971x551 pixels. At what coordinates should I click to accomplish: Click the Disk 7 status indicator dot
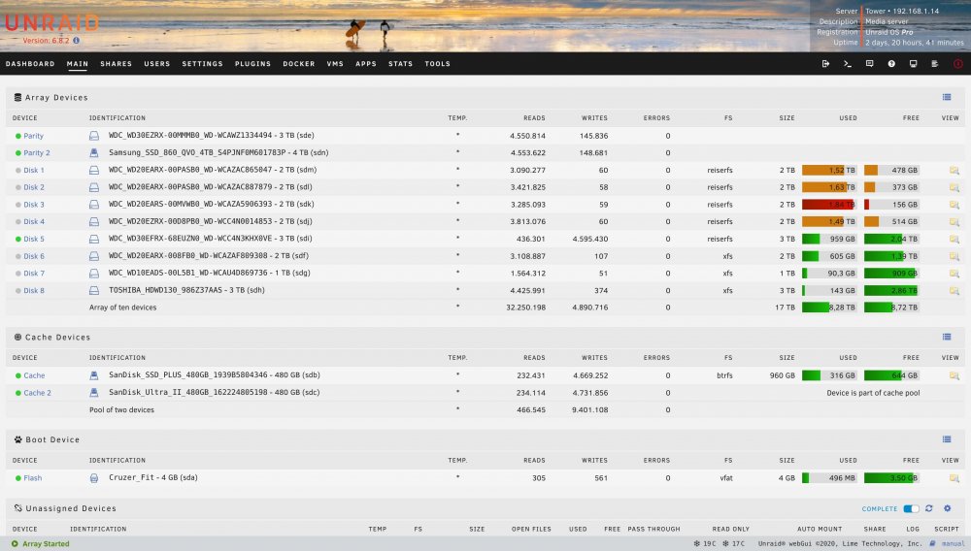(x=17, y=274)
